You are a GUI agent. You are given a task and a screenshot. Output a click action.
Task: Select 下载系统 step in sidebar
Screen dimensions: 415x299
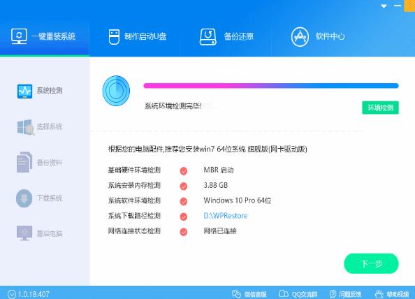[x=40, y=198]
